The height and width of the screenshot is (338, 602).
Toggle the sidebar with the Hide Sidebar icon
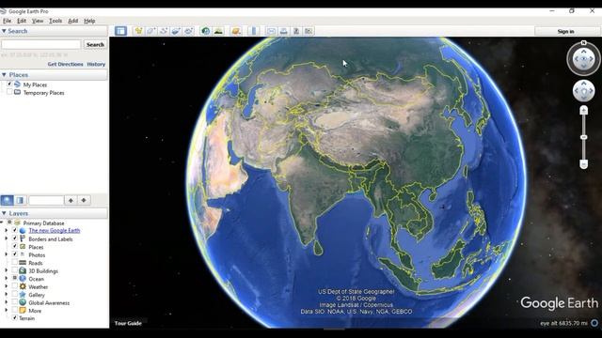pyautogui.click(x=120, y=31)
